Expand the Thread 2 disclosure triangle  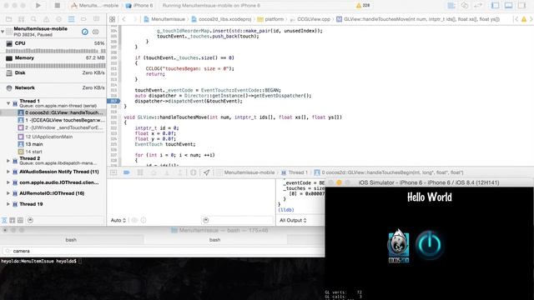(x=8, y=160)
